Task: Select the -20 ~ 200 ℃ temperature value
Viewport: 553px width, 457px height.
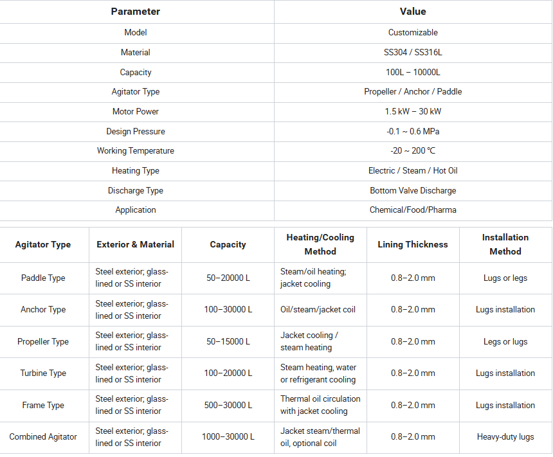Action: [413, 151]
